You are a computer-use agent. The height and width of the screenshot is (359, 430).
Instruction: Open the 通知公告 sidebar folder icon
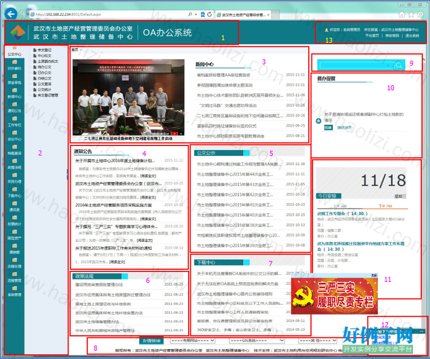click(x=14, y=104)
